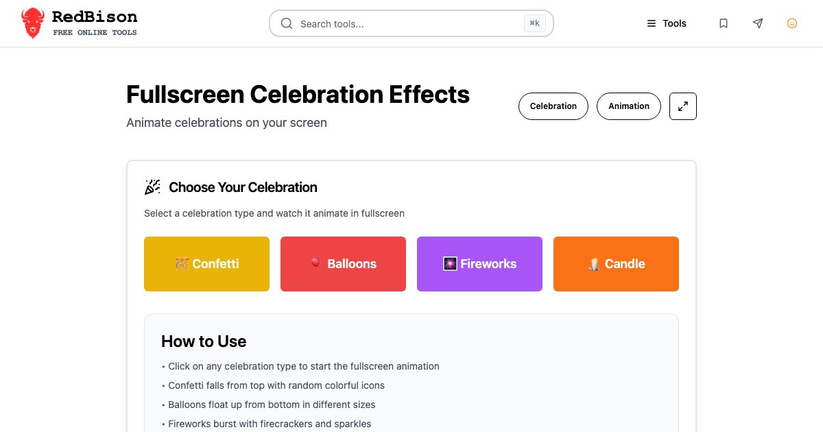Viewport: 823px width, 432px height.
Task: Click the RedBison bison logo
Action: (x=32, y=23)
